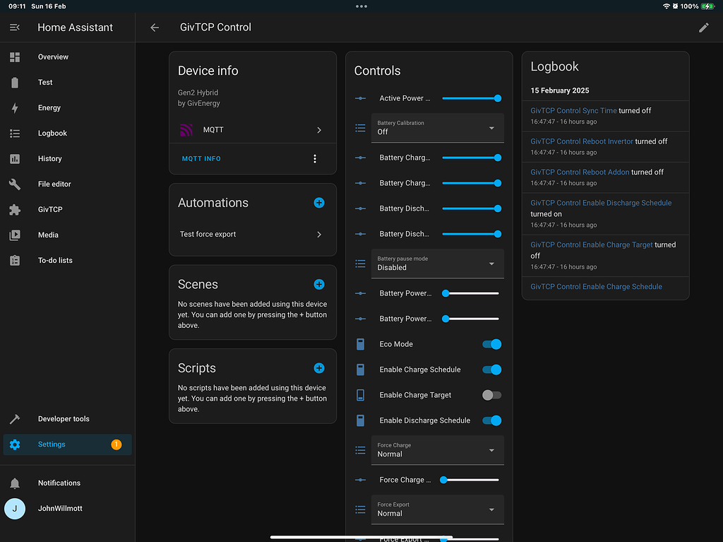This screenshot has height=542, width=723.
Task: Open the JohnWillmott user avatar
Action: tap(15, 508)
